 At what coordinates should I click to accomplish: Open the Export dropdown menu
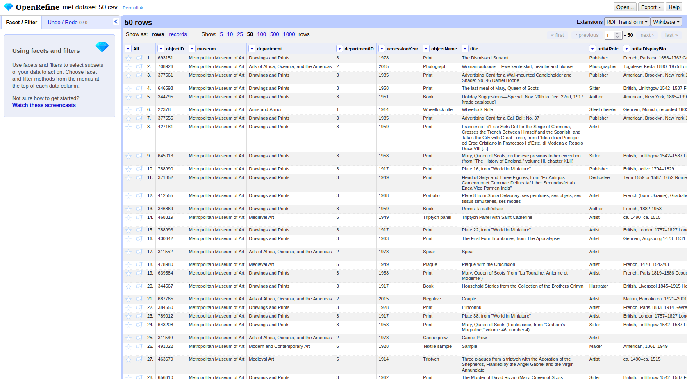651,7
